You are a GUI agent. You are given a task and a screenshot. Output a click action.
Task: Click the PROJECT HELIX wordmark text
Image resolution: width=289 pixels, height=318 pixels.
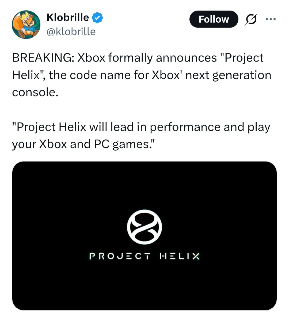click(x=144, y=256)
